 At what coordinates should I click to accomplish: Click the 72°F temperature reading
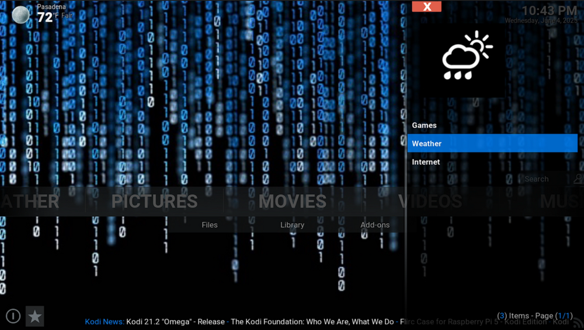point(48,17)
